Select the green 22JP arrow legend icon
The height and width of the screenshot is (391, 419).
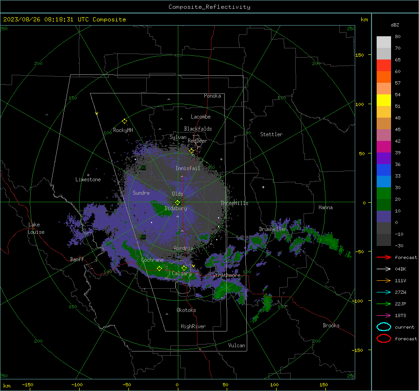click(384, 304)
